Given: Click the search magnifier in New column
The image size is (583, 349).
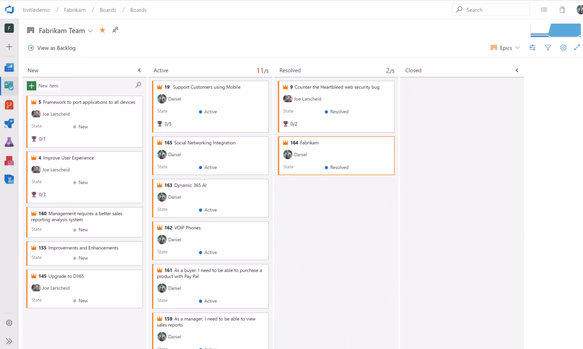Looking at the screenshot, I should pyautogui.click(x=138, y=85).
